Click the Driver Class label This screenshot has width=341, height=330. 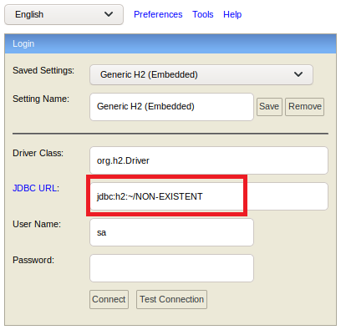[x=38, y=153]
